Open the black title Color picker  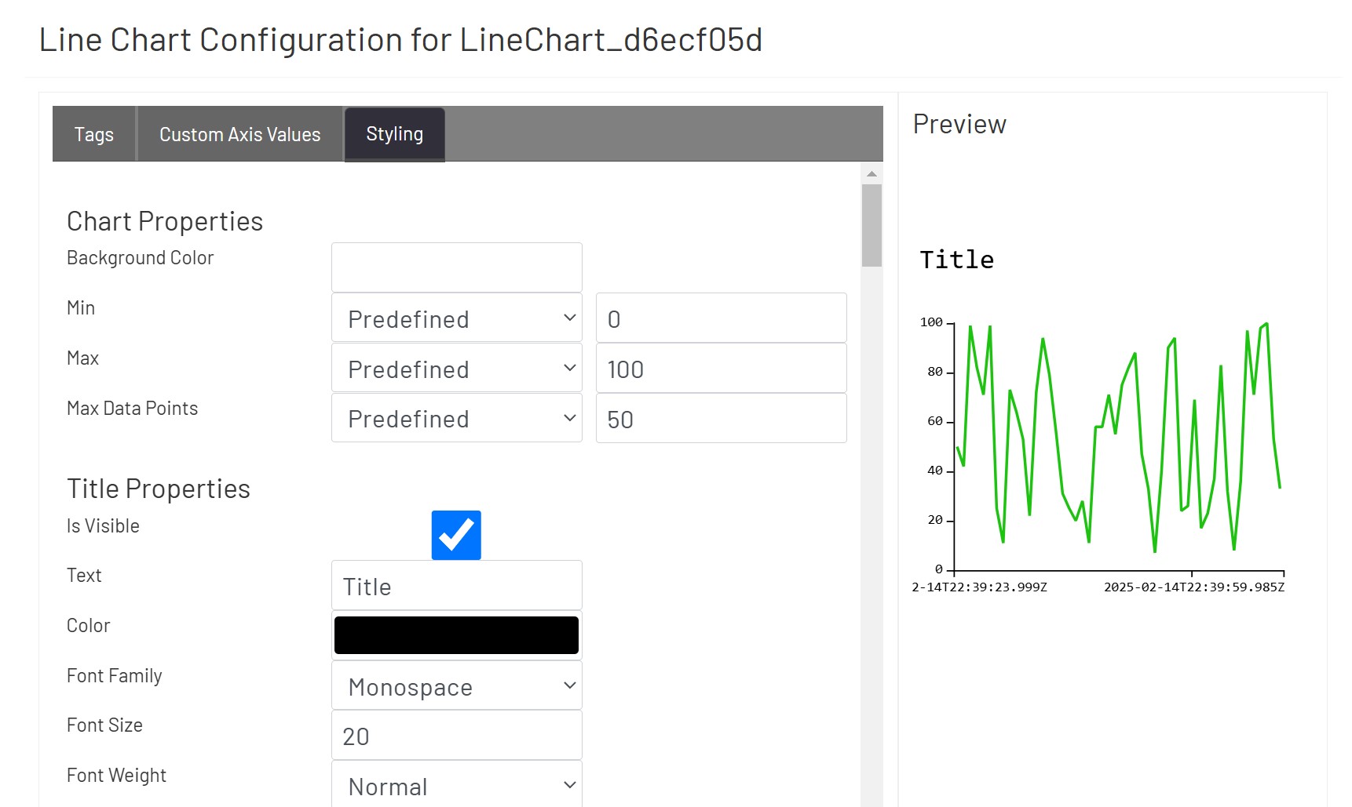tap(455, 634)
